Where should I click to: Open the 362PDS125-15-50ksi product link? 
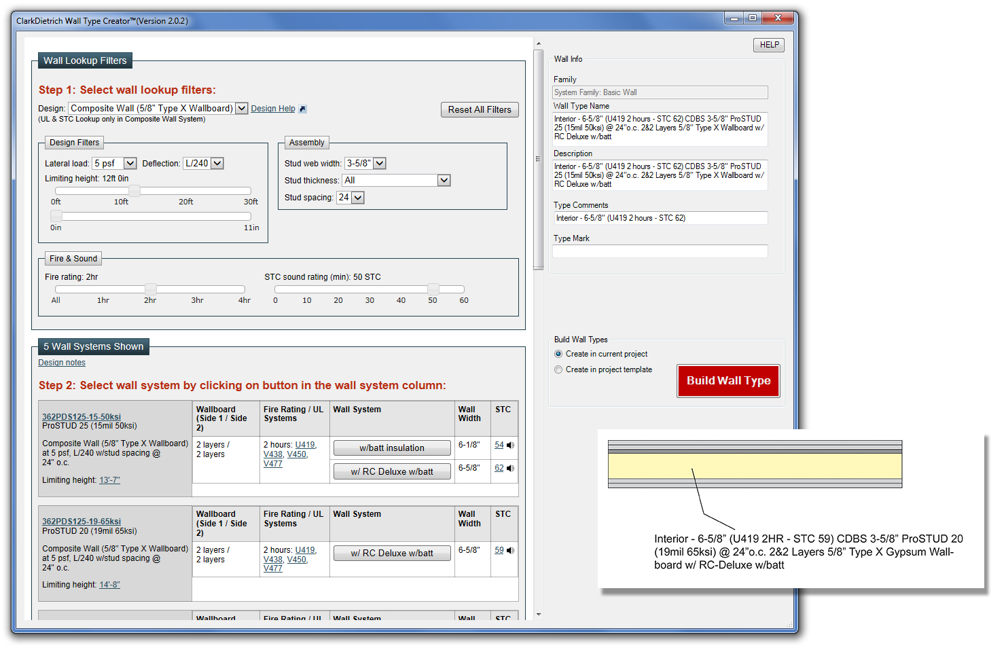(x=82, y=417)
